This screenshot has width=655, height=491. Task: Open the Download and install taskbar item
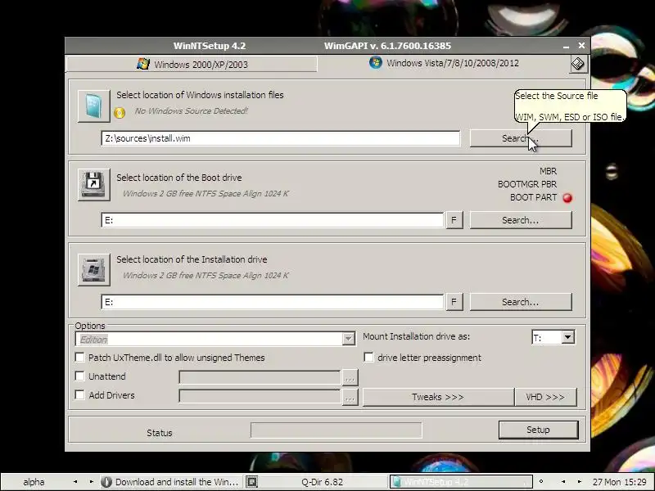click(170, 482)
